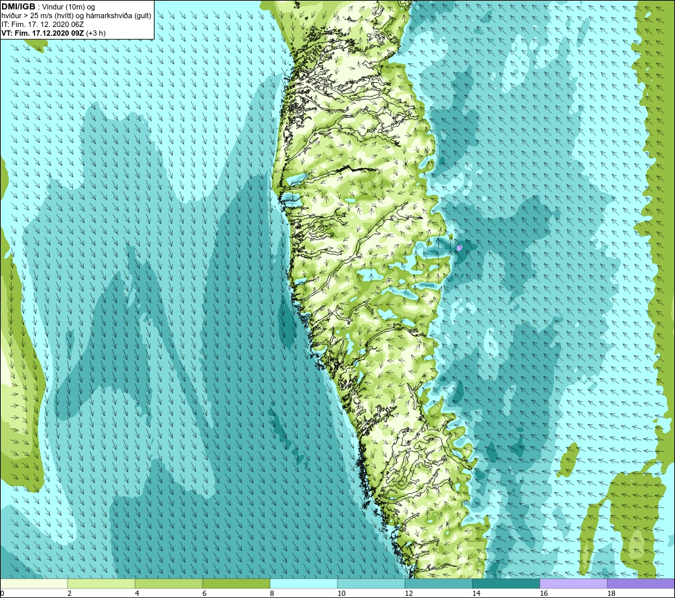Screen dimensions: 675x598
Task: Select the 'IT: Fim. 17. 12. 2020 06Z' line
Action: pos(43,24)
